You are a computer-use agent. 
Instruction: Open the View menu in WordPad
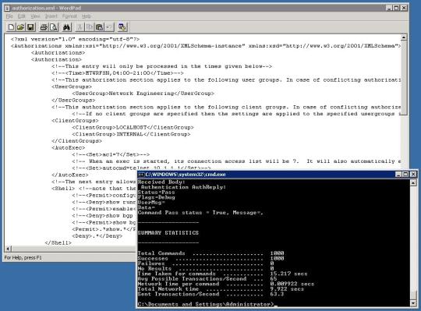[35, 16]
